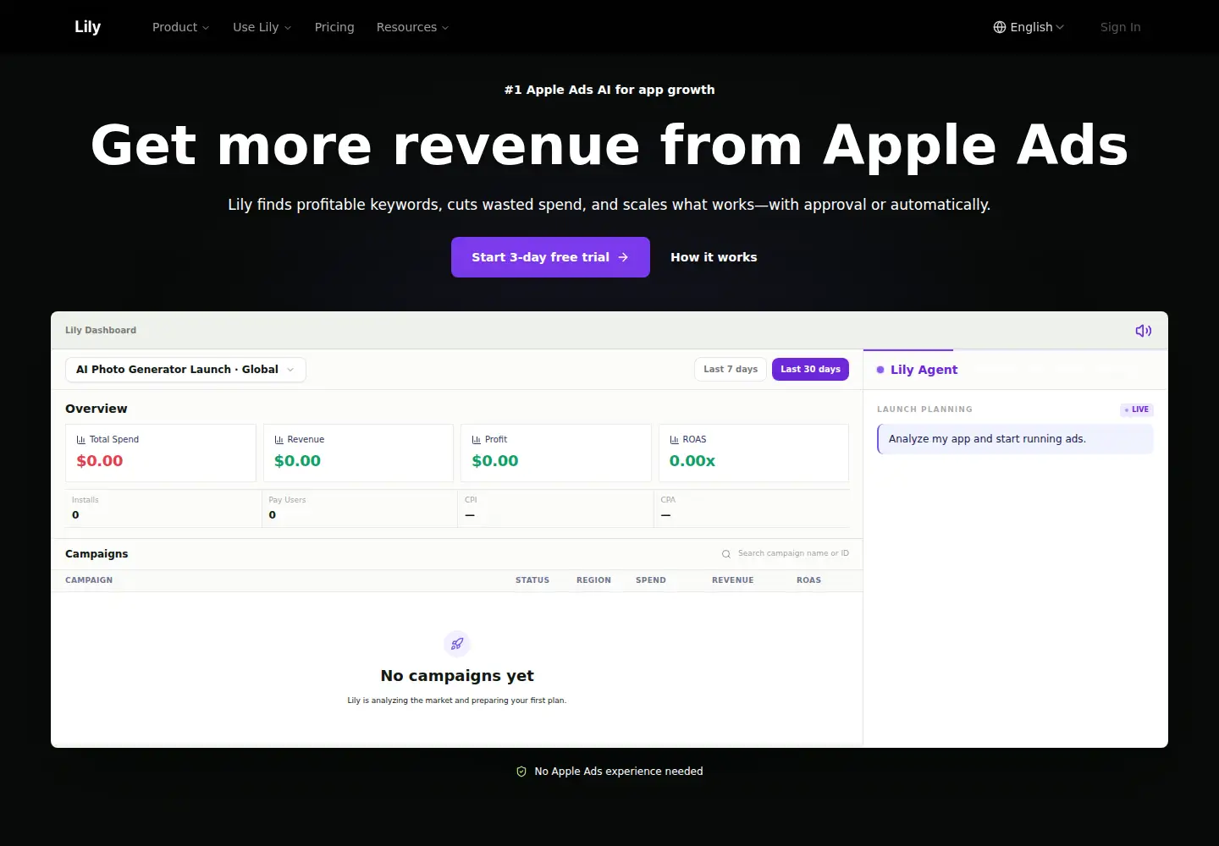Click Sign In
This screenshot has width=1219, height=846.
pyautogui.click(x=1120, y=27)
